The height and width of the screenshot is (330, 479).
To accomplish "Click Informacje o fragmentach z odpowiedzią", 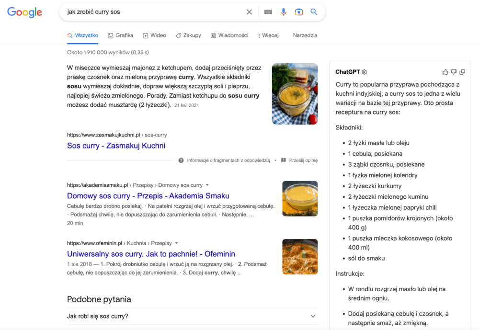I will (x=228, y=160).
